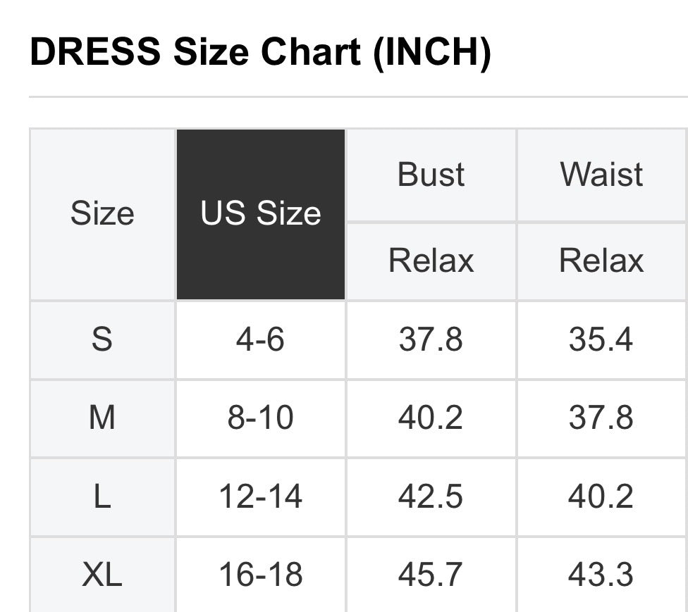Click the Waist column header

point(601,175)
